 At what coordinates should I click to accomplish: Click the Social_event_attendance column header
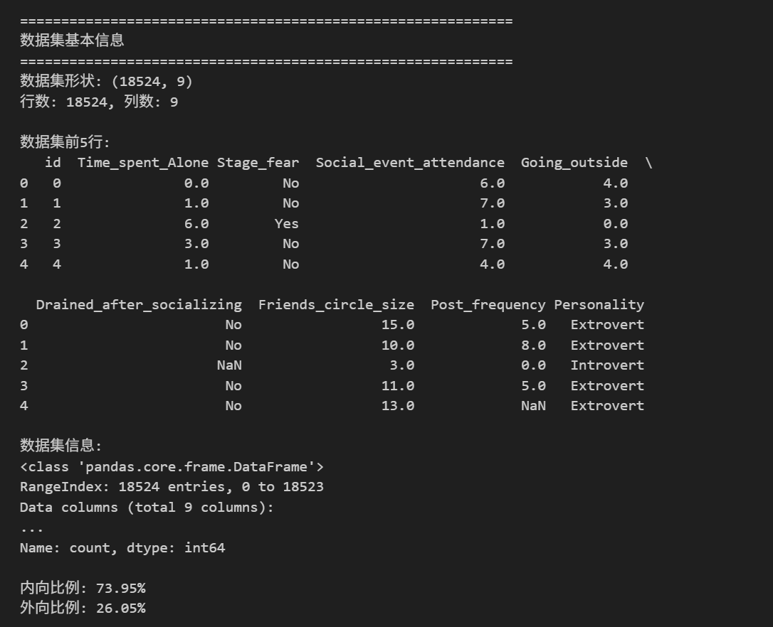(410, 163)
